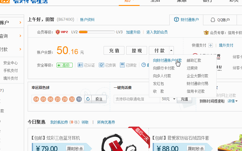Click the 已认证 ID card icon
The width and height of the screenshot is (242, 151).
point(80,65)
